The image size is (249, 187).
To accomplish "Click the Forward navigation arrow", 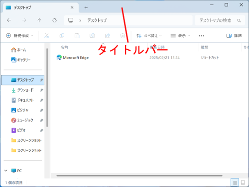I will 24,20.
